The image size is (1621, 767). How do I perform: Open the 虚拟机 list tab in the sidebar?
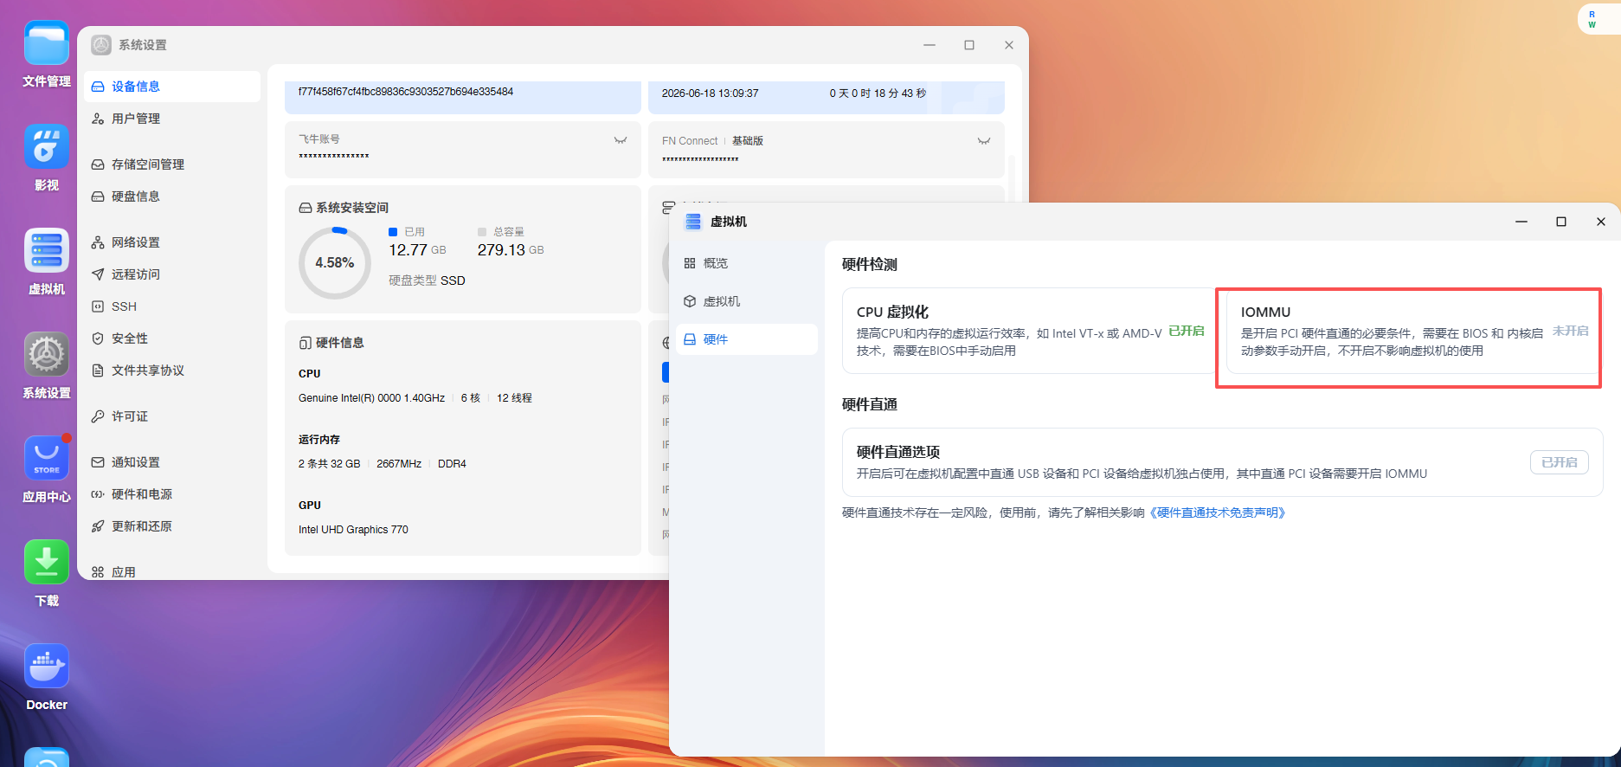(x=747, y=301)
